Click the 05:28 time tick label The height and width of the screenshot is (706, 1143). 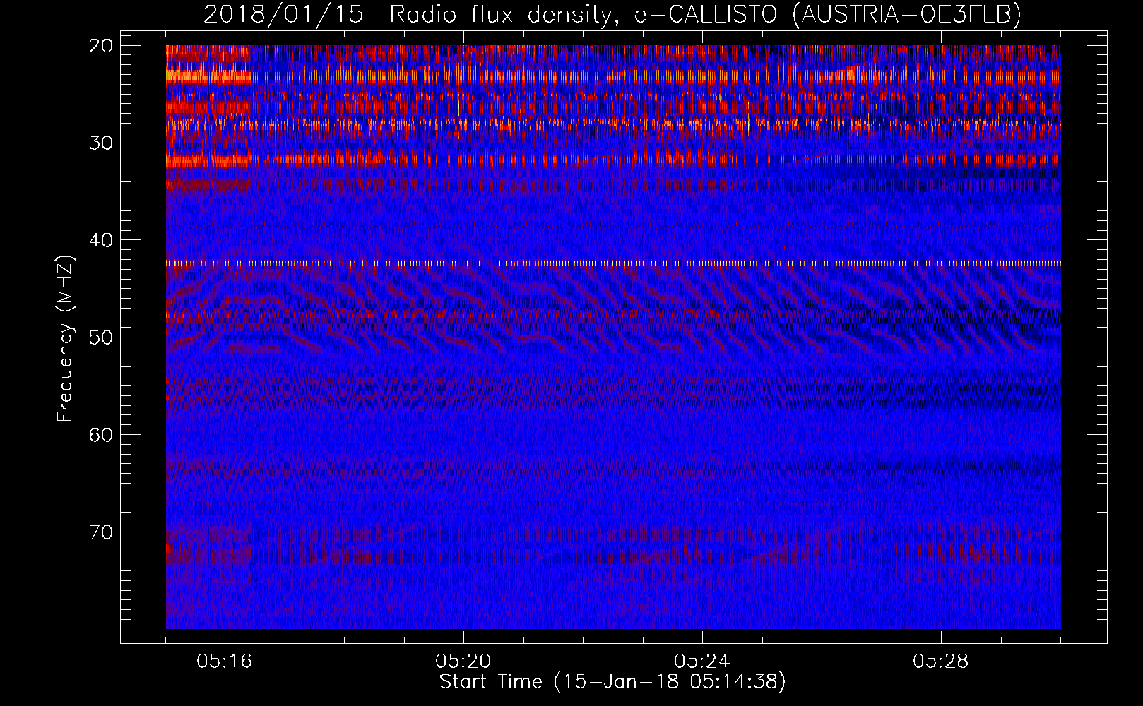click(941, 662)
